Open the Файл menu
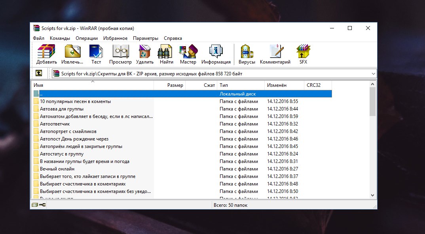The image size is (425, 234). (x=38, y=38)
